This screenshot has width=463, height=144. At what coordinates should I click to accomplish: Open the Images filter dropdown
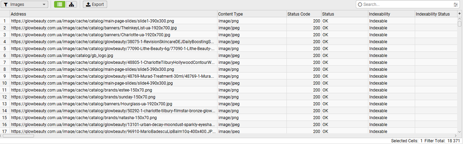click(24, 4)
